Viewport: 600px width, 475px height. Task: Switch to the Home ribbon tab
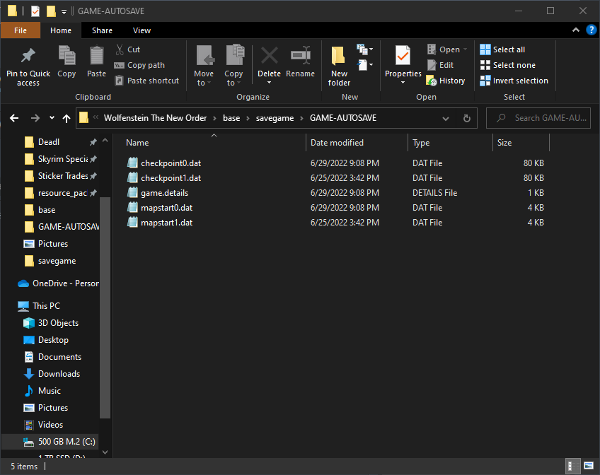61,30
